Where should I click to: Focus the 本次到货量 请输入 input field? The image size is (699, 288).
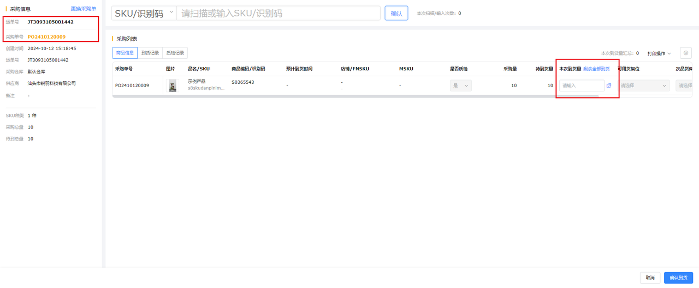[x=582, y=85]
